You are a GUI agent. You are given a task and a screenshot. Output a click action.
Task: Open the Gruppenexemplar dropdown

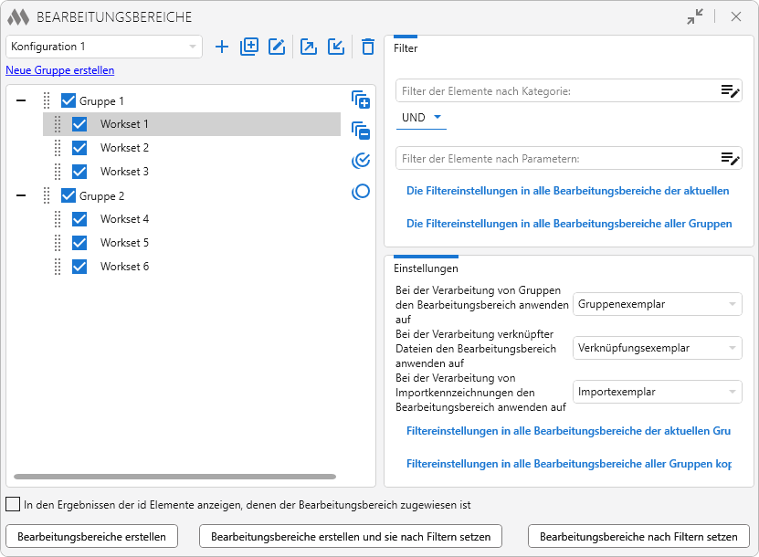[x=657, y=304]
